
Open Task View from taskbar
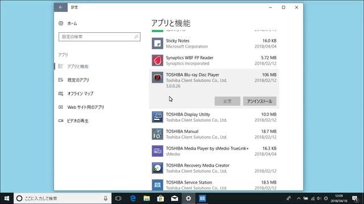click(x=118, y=198)
